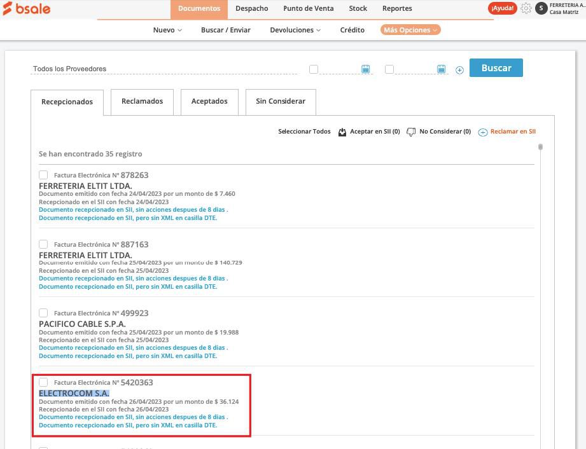
Task: Switch to the Recepcionados tab
Action: [67, 102]
